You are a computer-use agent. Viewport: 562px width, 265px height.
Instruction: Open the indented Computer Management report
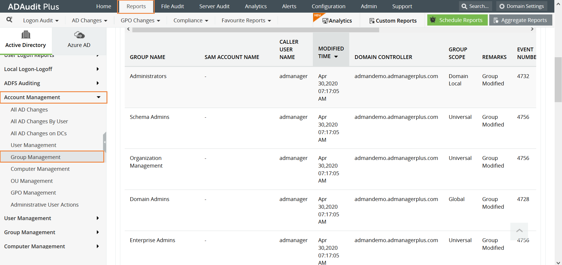tap(40, 169)
